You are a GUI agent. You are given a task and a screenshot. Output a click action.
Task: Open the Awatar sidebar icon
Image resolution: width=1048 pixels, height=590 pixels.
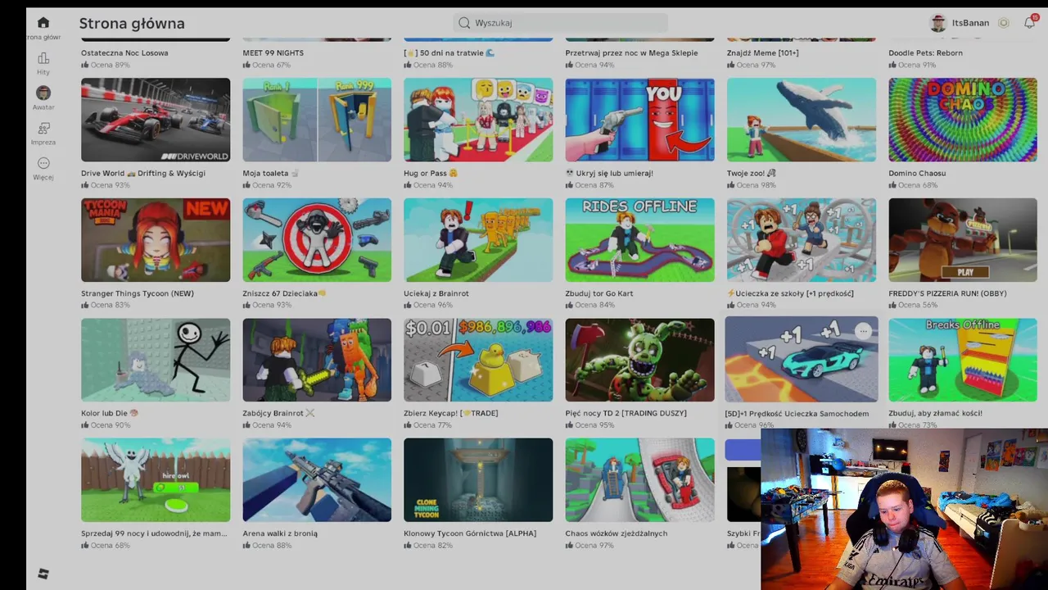[x=43, y=93]
